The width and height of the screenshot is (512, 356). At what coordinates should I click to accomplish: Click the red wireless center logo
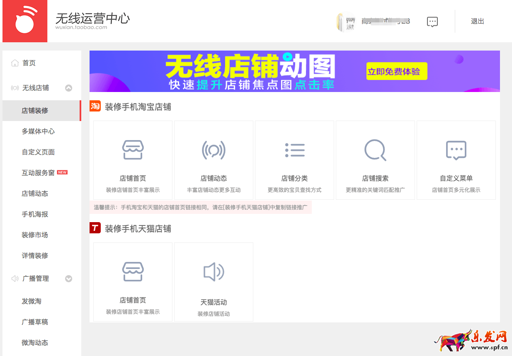(x=25, y=21)
